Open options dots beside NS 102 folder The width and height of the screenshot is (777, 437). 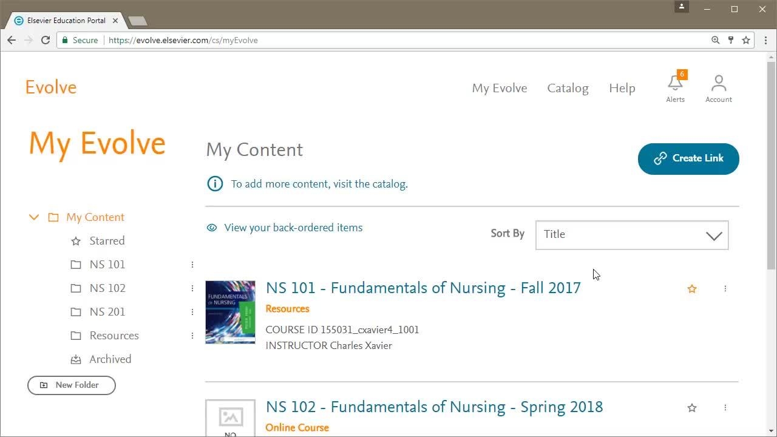(192, 288)
